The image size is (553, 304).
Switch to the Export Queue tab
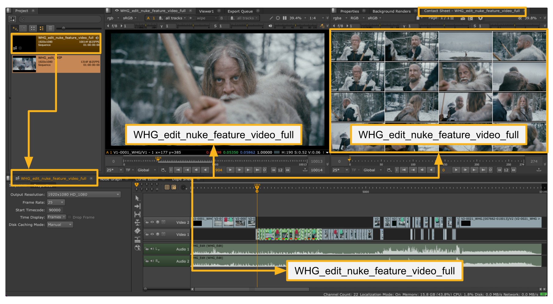[240, 11]
